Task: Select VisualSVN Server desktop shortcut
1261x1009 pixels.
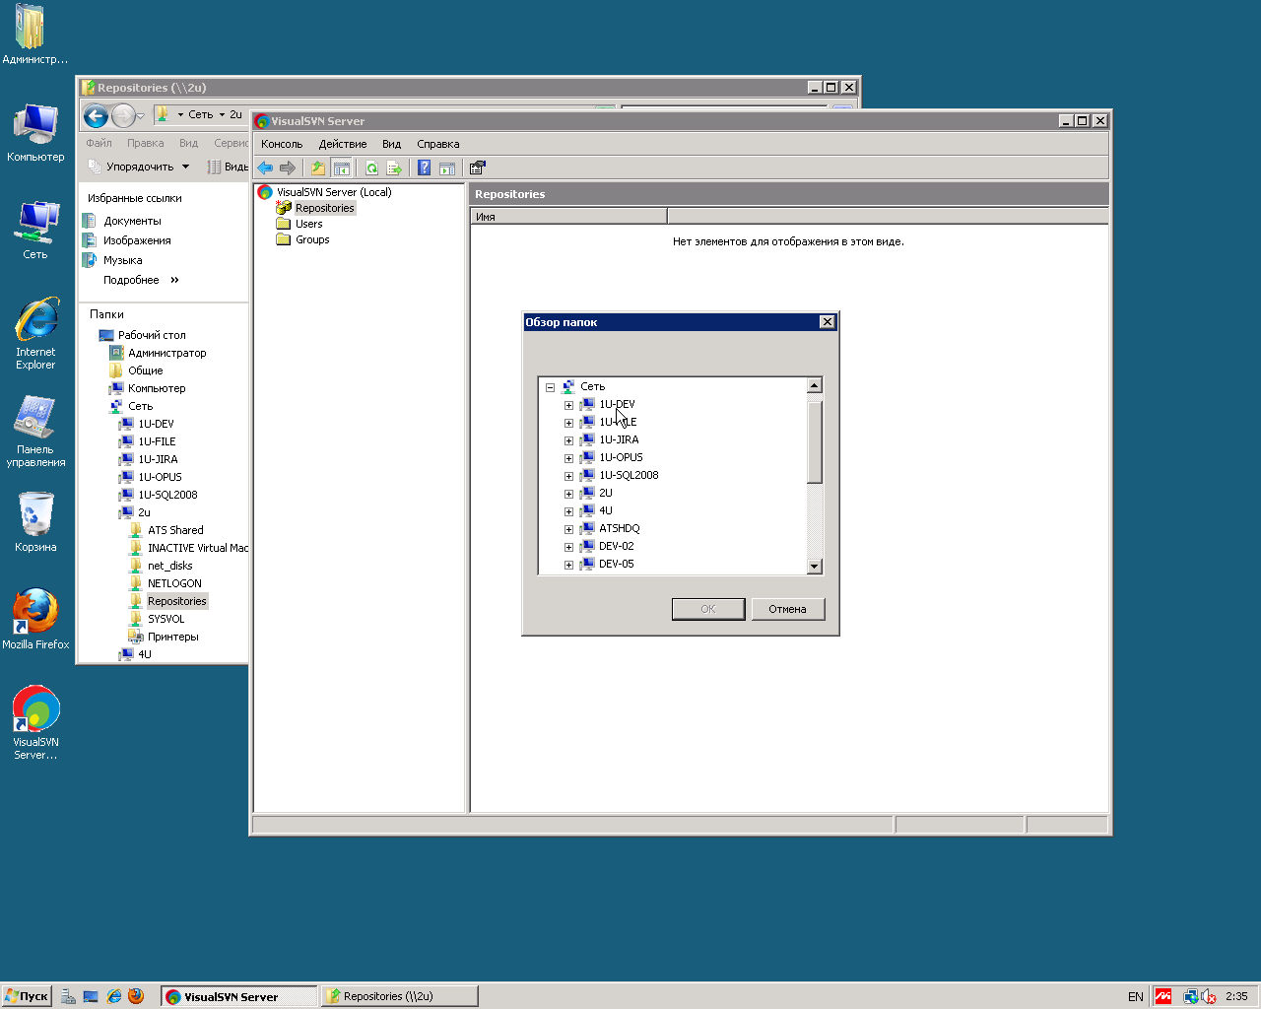Action: (x=35, y=722)
